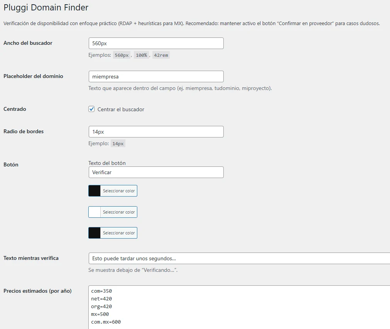Select the Radio de bordes input field

pos(156,132)
